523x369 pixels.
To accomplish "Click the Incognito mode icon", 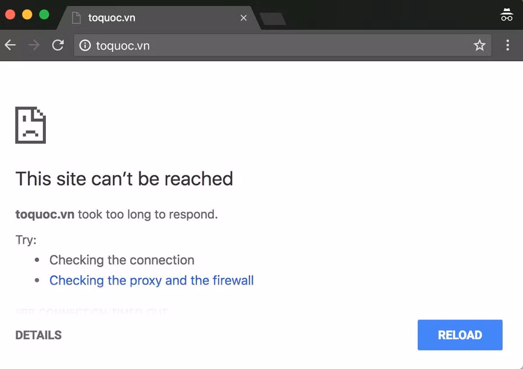I will 507,15.
